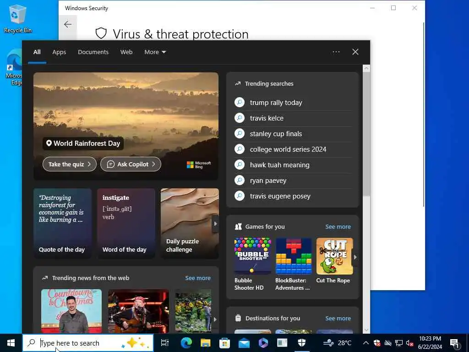Open the Recycle Bin desktop icon
This screenshot has height=352, width=469.
click(x=18, y=18)
